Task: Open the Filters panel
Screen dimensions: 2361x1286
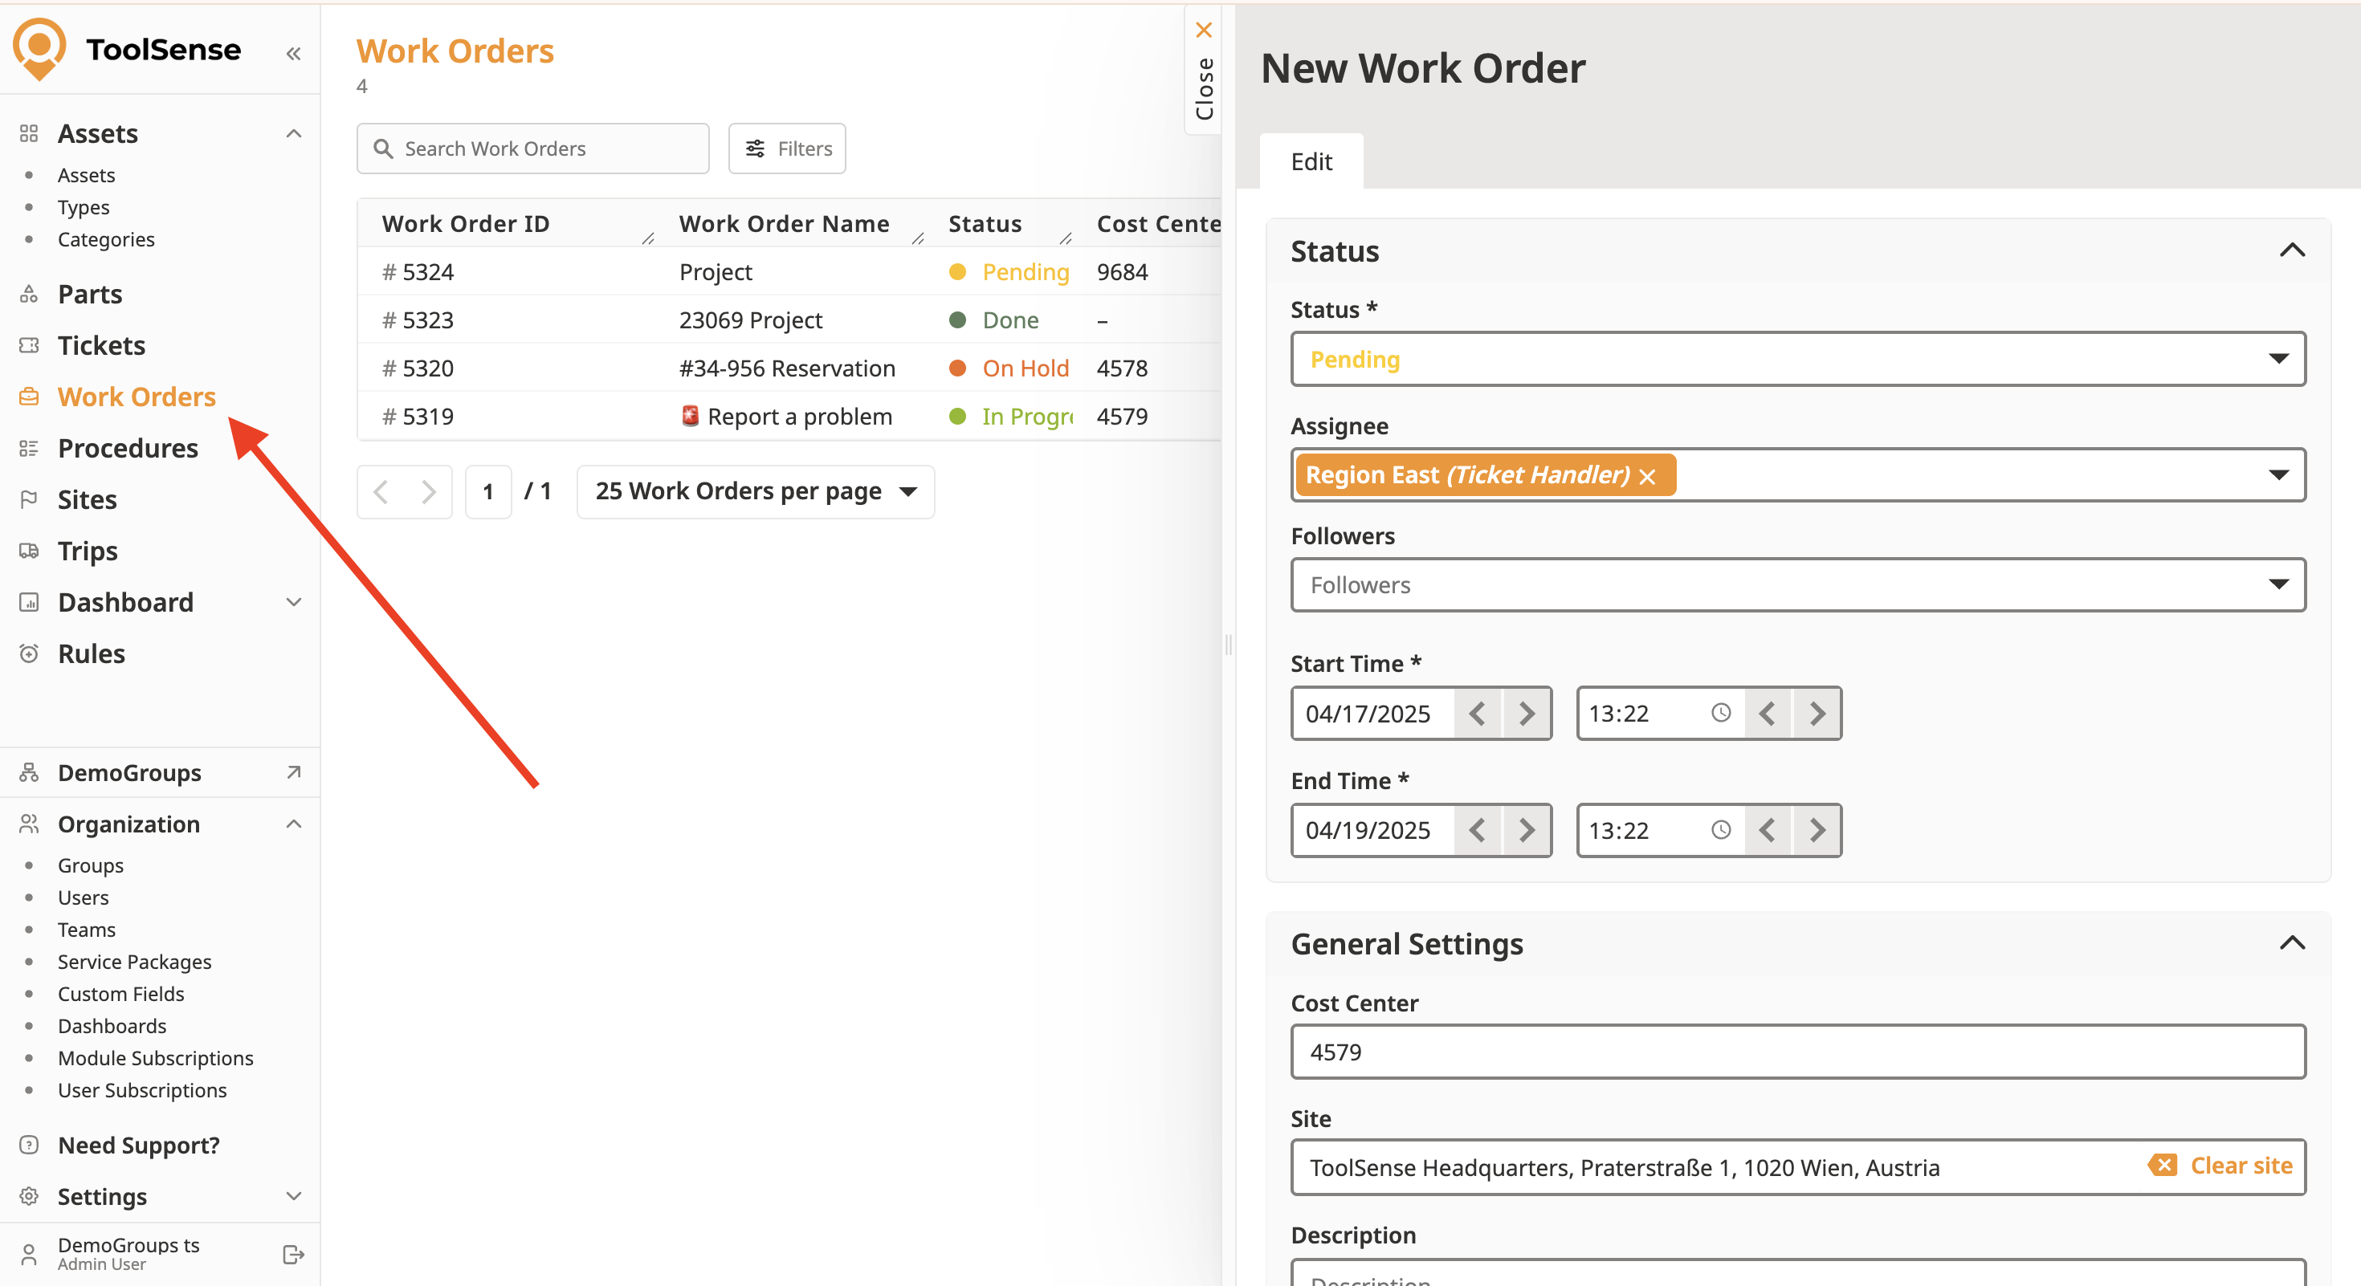Action: [x=787, y=149]
